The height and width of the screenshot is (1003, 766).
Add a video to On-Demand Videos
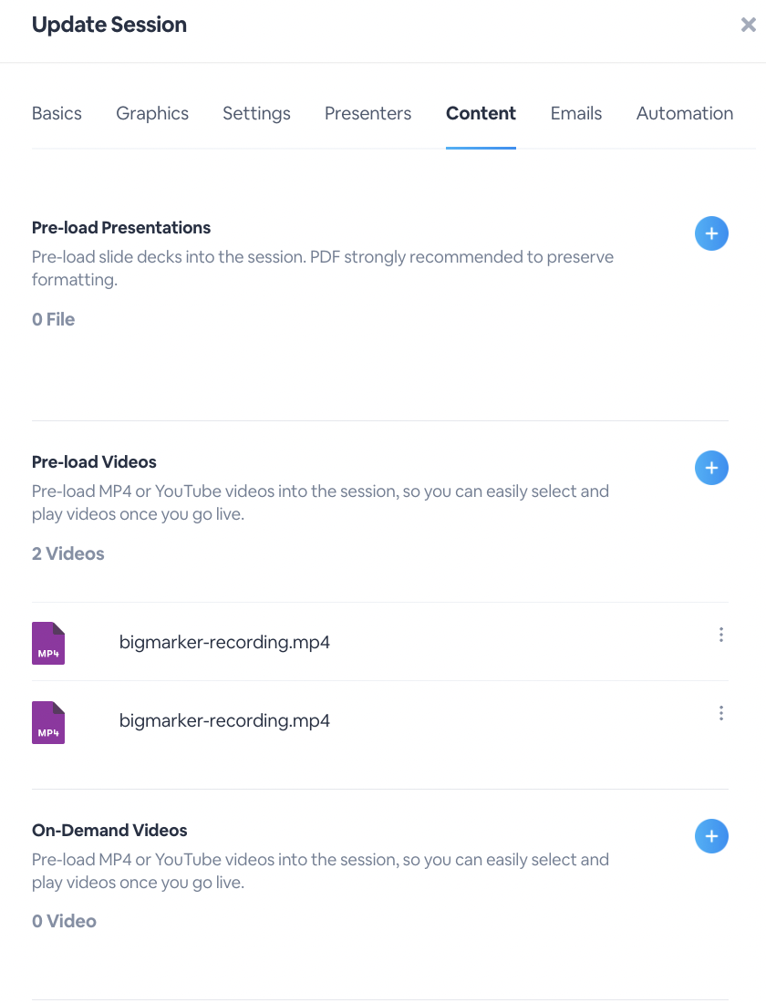tap(711, 836)
